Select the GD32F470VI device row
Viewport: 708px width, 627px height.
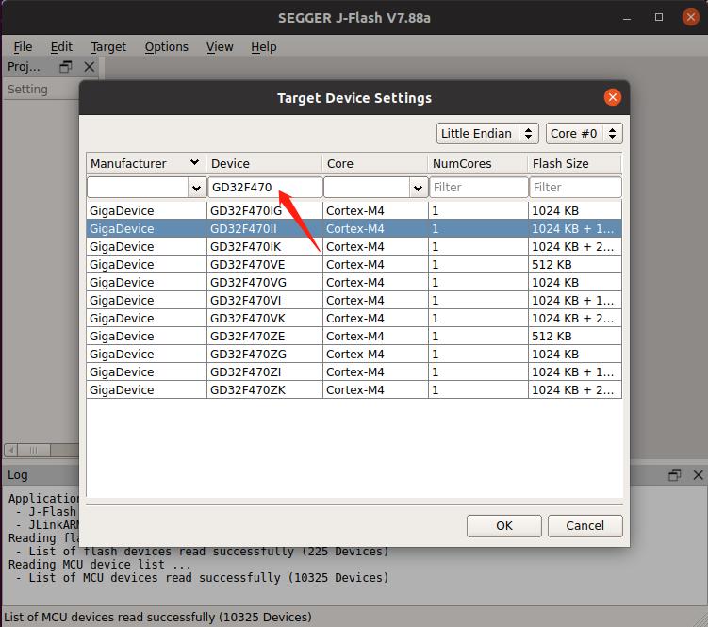click(354, 300)
